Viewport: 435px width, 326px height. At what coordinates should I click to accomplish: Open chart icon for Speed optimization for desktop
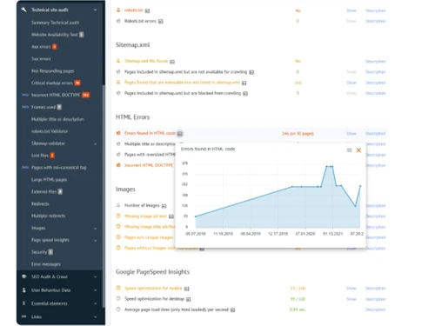[x=189, y=299]
